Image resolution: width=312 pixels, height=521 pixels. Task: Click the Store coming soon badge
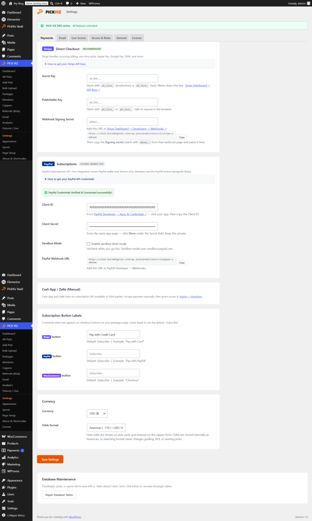click(37, 3)
